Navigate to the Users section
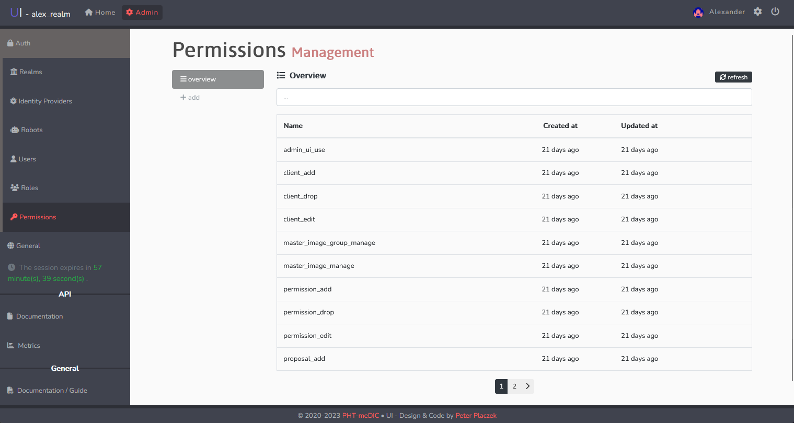 point(26,159)
